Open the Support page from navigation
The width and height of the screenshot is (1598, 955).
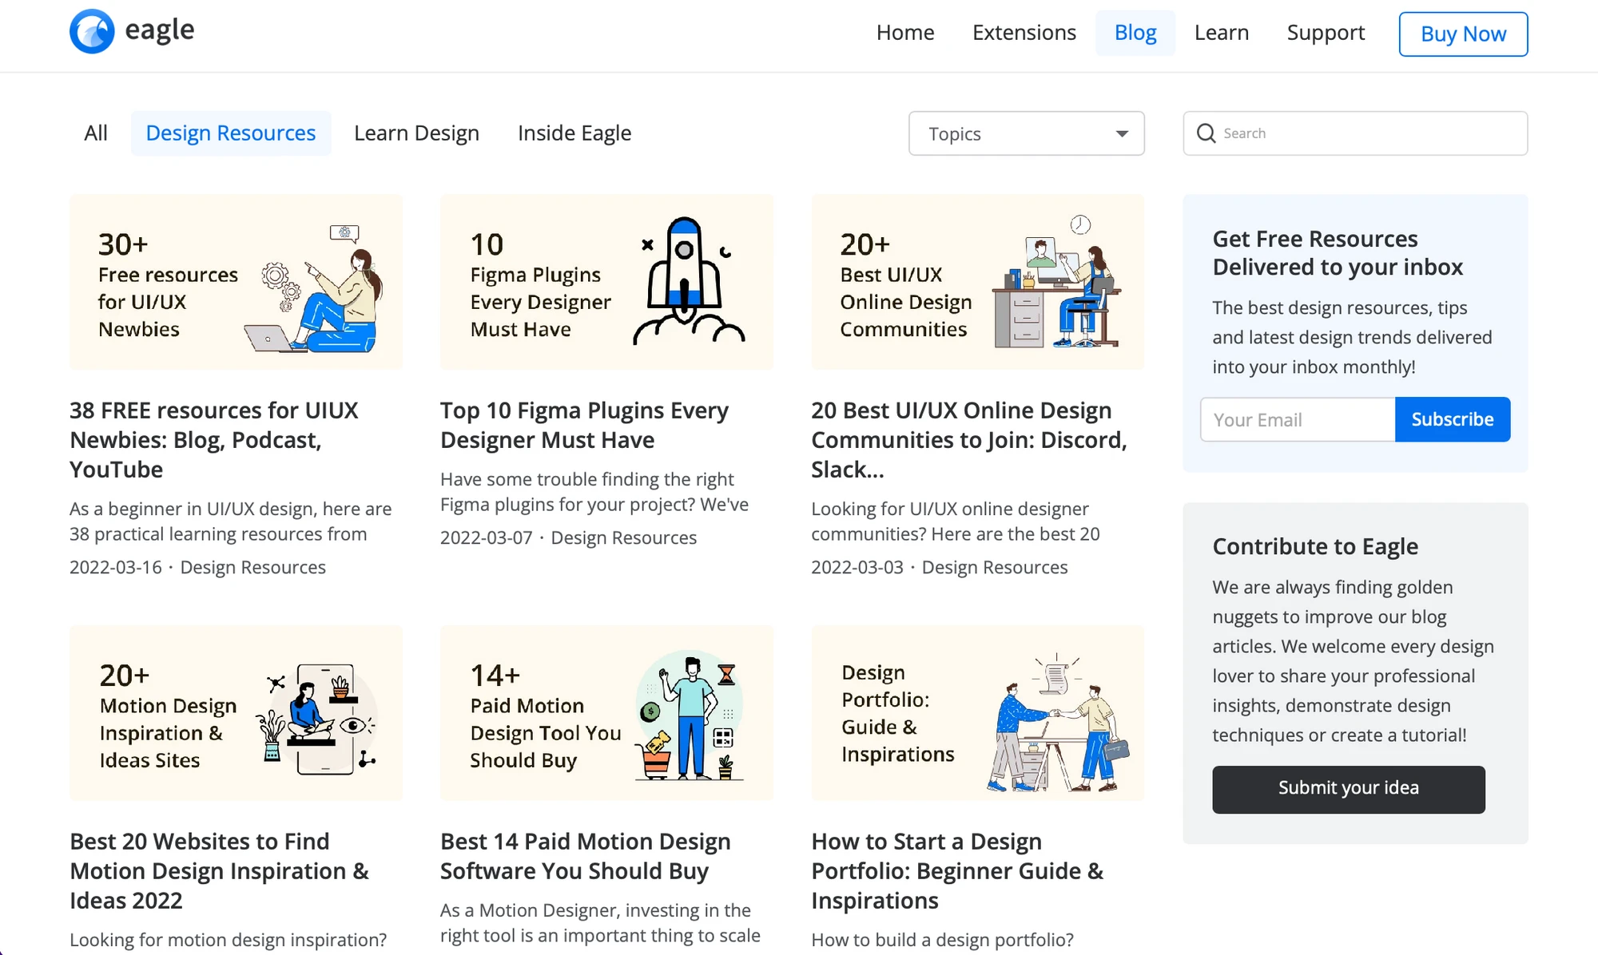coord(1326,33)
